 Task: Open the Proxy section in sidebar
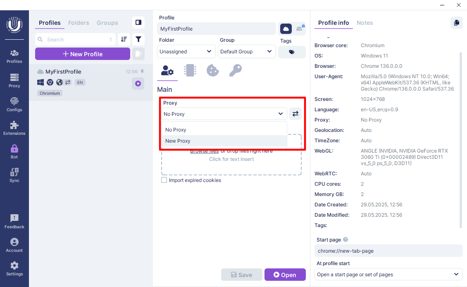[x=14, y=80]
